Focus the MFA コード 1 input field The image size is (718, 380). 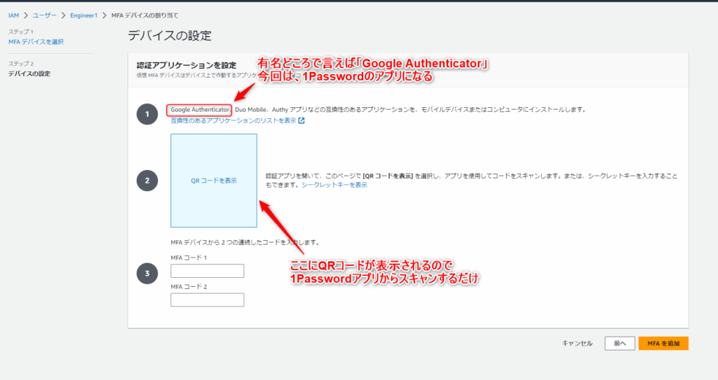(208, 271)
